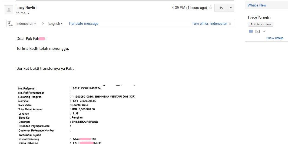Viewport: 288px width, 144px height.
Task: Click the envelope email icon in contact card
Action: click(257, 31)
